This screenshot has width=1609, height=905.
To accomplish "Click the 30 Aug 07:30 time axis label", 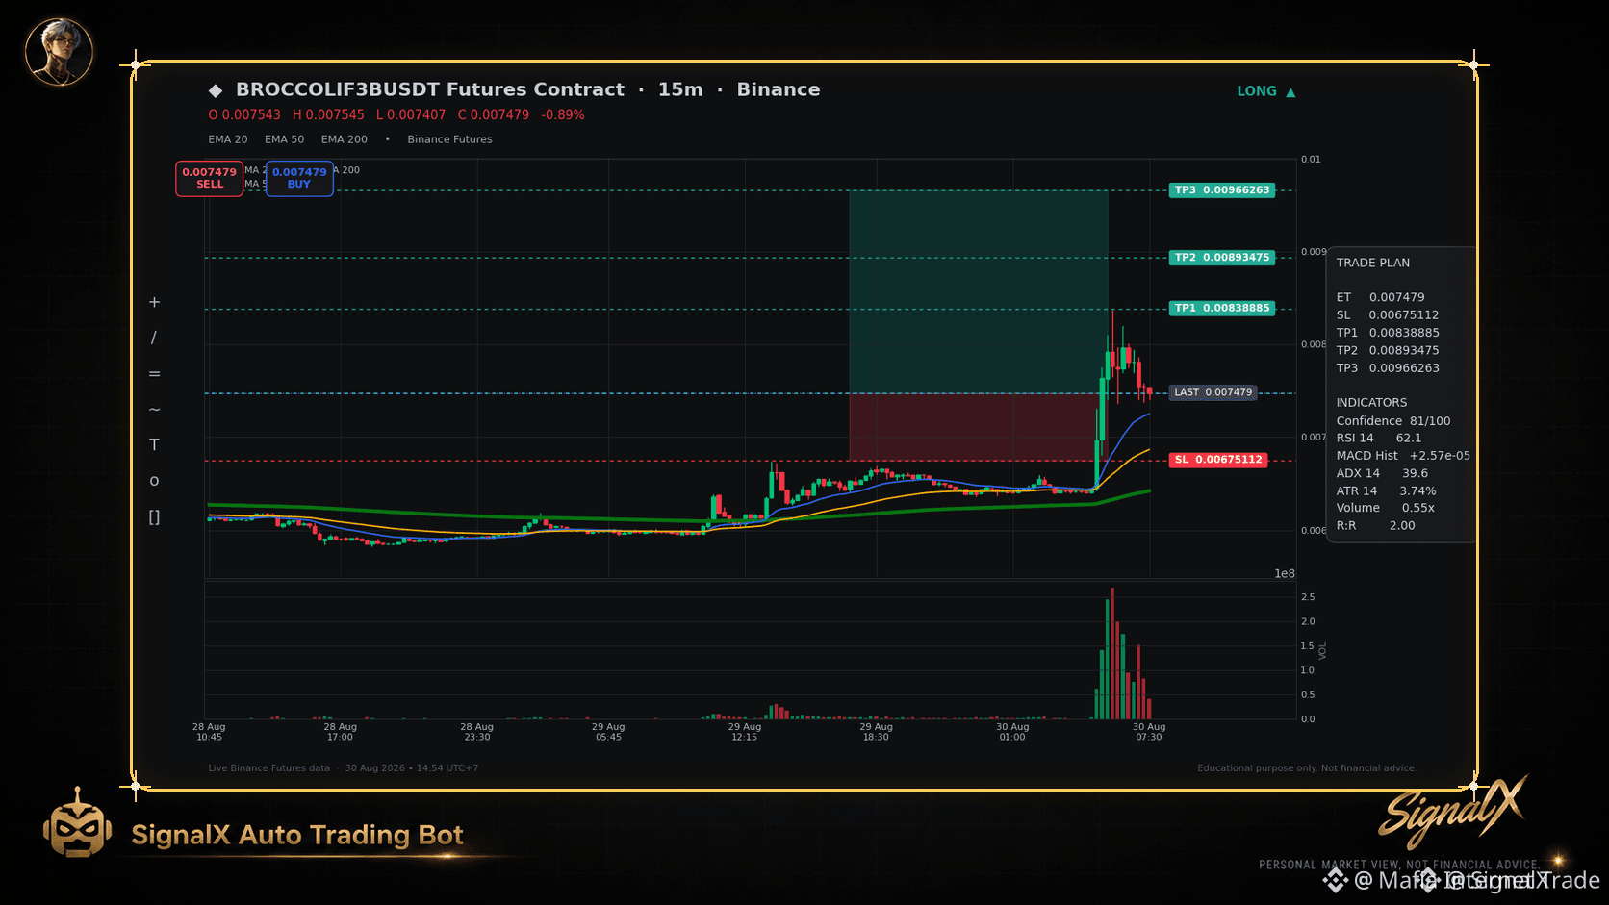I will (1149, 732).
